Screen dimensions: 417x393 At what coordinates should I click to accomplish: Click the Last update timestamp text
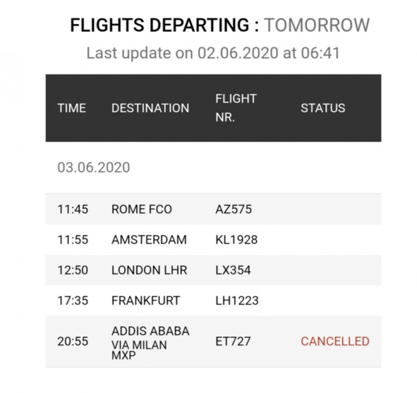pos(213,53)
